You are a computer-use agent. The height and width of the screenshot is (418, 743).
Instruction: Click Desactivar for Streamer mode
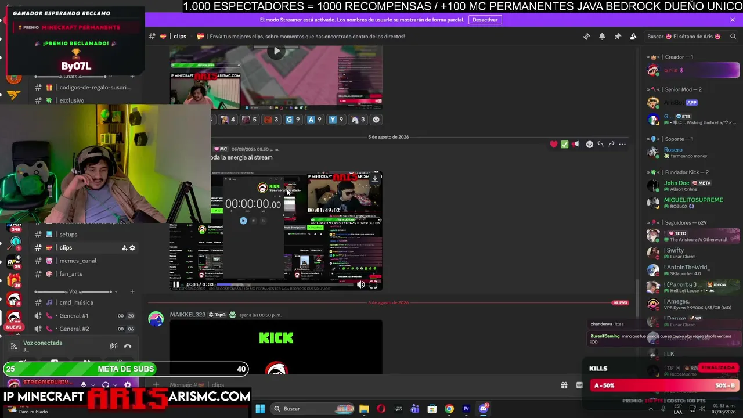pos(485,20)
